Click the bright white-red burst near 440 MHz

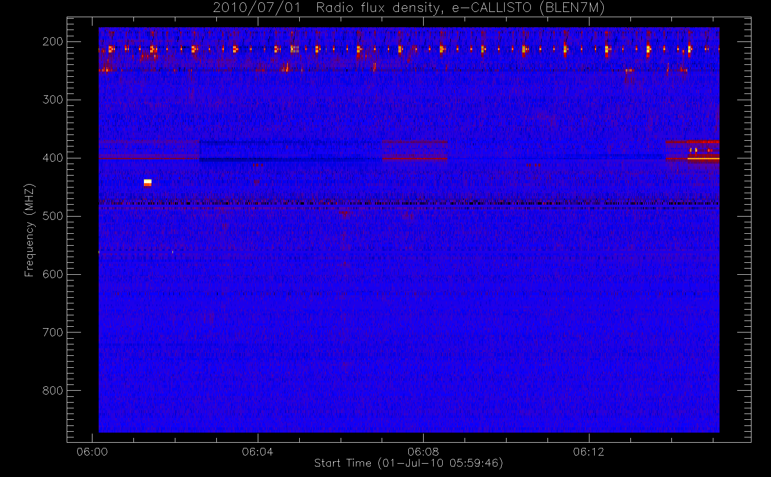point(148,183)
